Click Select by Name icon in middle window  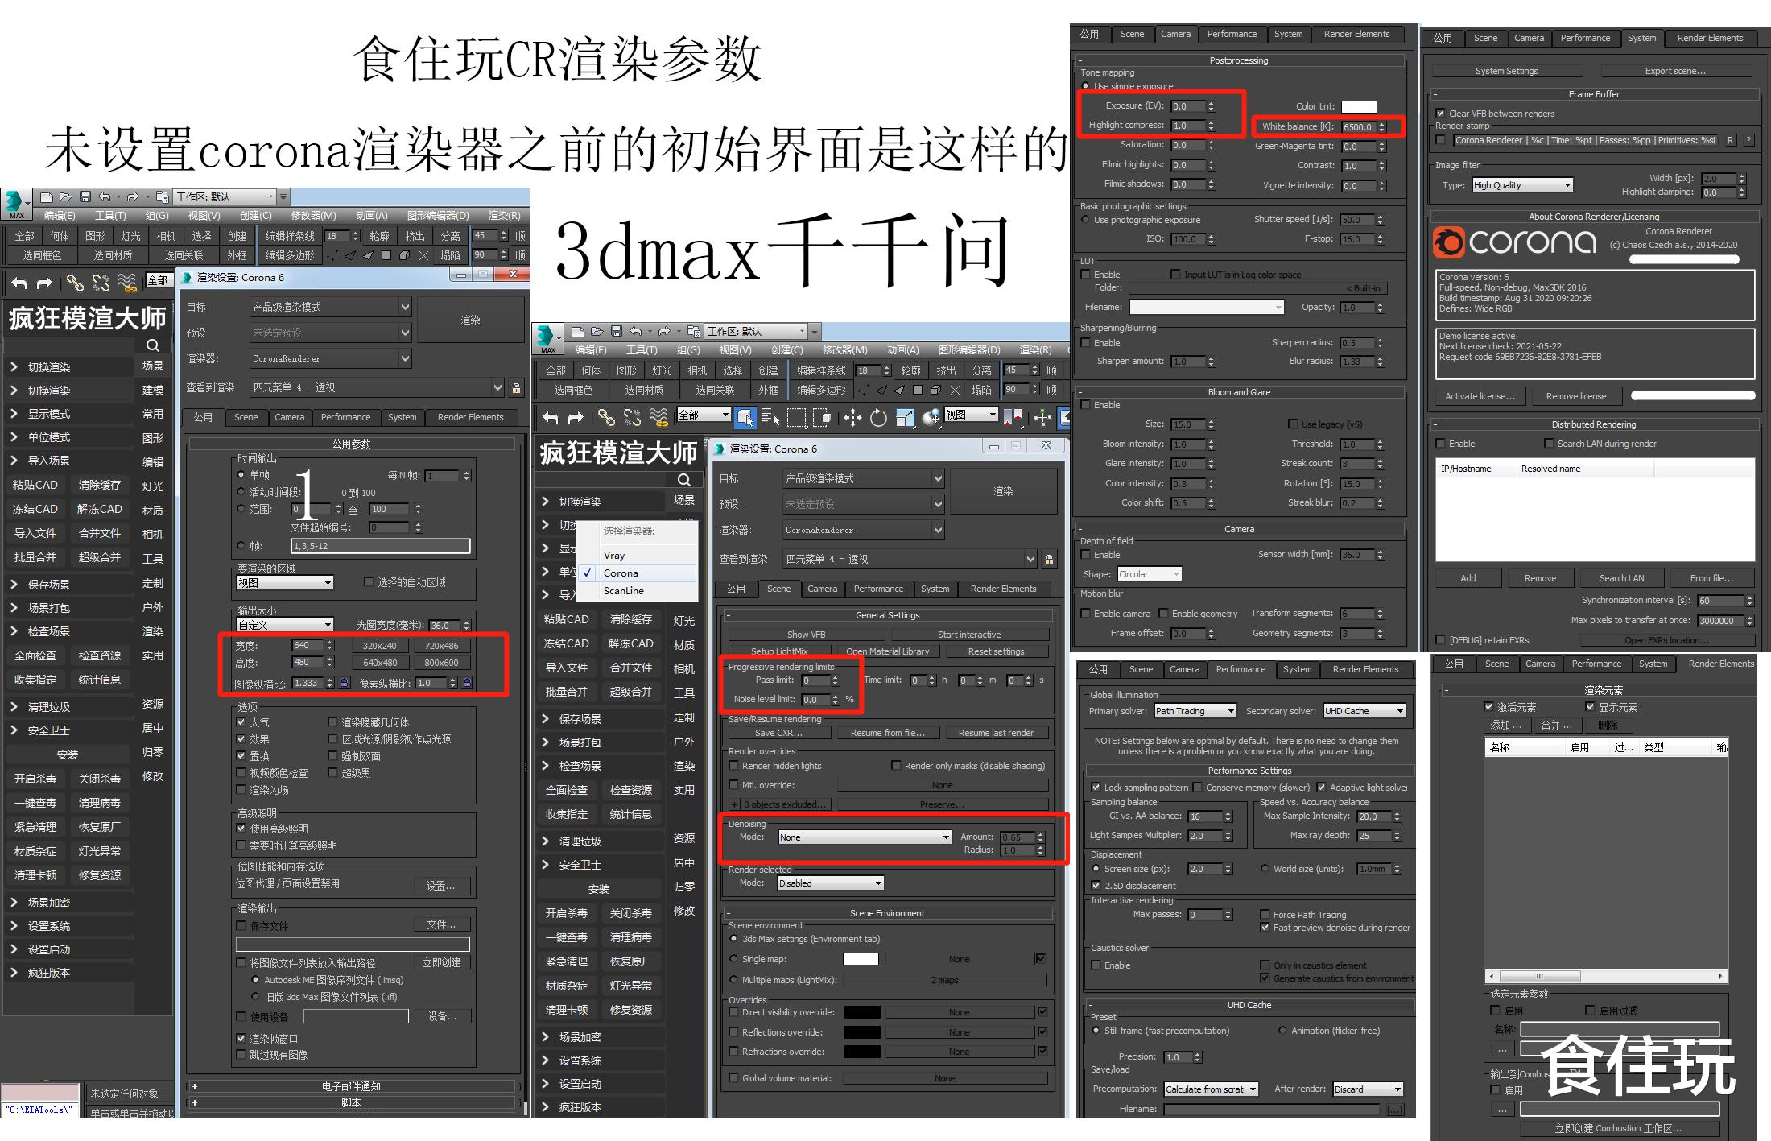[770, 417]
